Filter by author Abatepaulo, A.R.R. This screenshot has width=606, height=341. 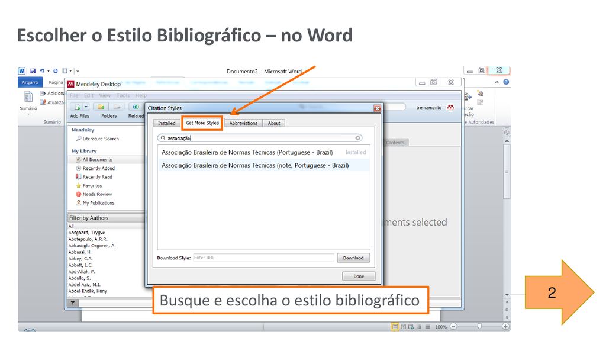[88, 239]
